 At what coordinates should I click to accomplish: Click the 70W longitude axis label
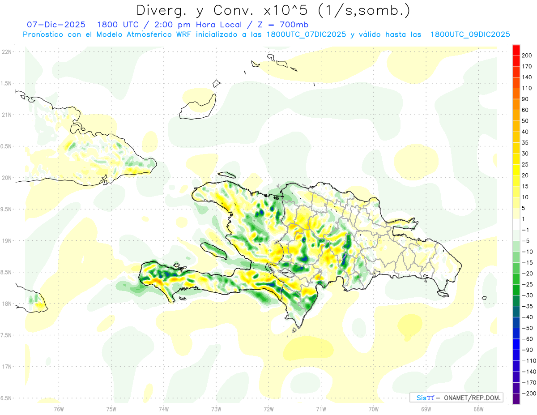(x=373, y=409)
